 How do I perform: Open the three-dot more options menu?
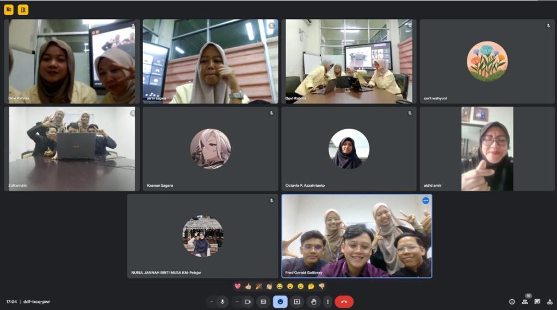pos(327,301)
